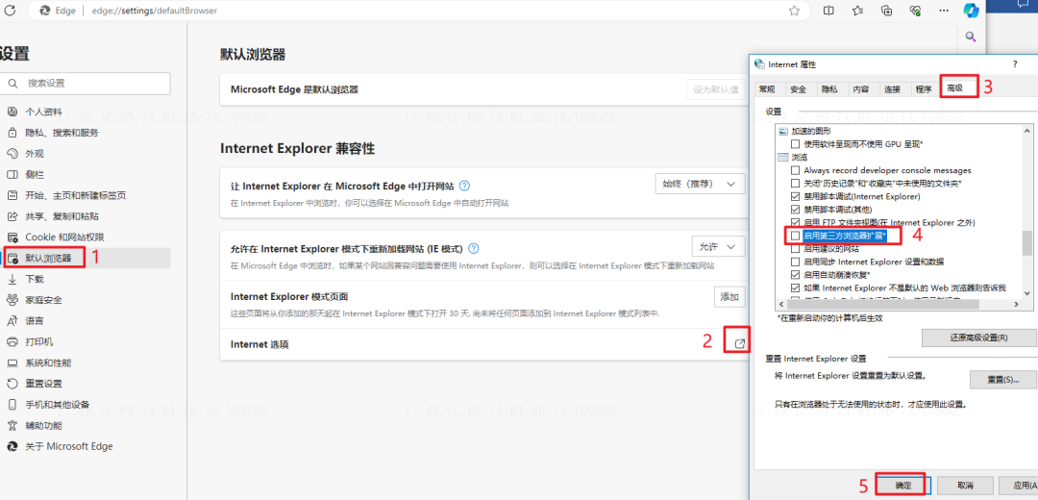This screenshot has height=500, width=1038.
Task: Switch to 常规 tab in Internet Properties
Action: tap(767, 88)
